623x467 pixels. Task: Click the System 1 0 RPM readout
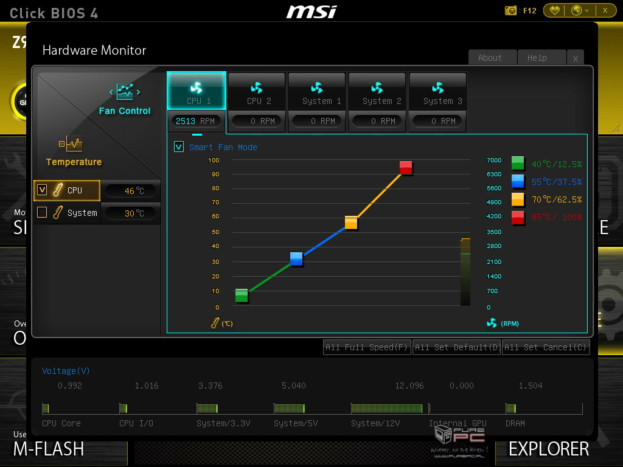point(317,121)
